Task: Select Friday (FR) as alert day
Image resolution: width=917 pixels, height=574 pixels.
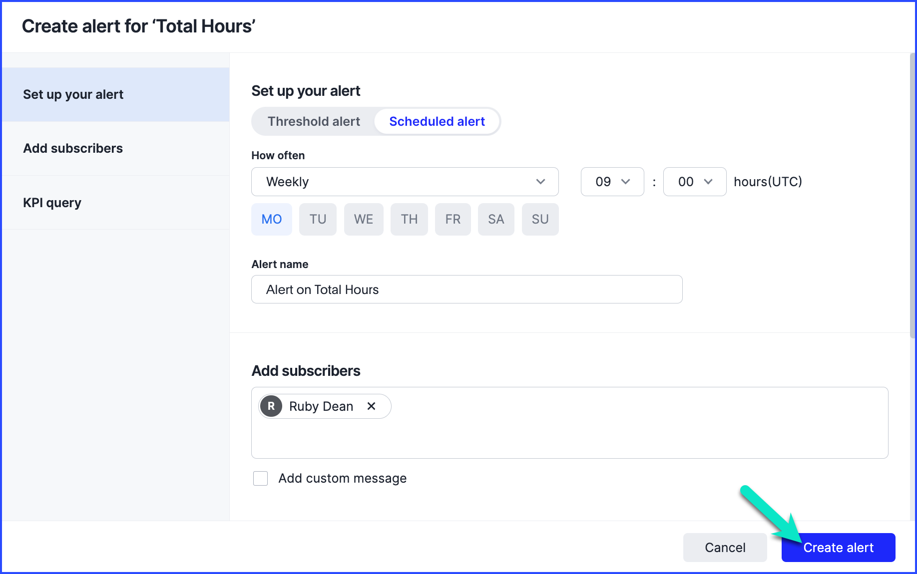Action: coord(453,219)
